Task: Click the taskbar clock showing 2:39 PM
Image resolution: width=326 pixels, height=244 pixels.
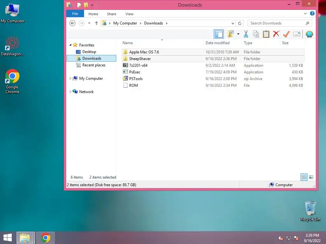Action: [312, 238]
